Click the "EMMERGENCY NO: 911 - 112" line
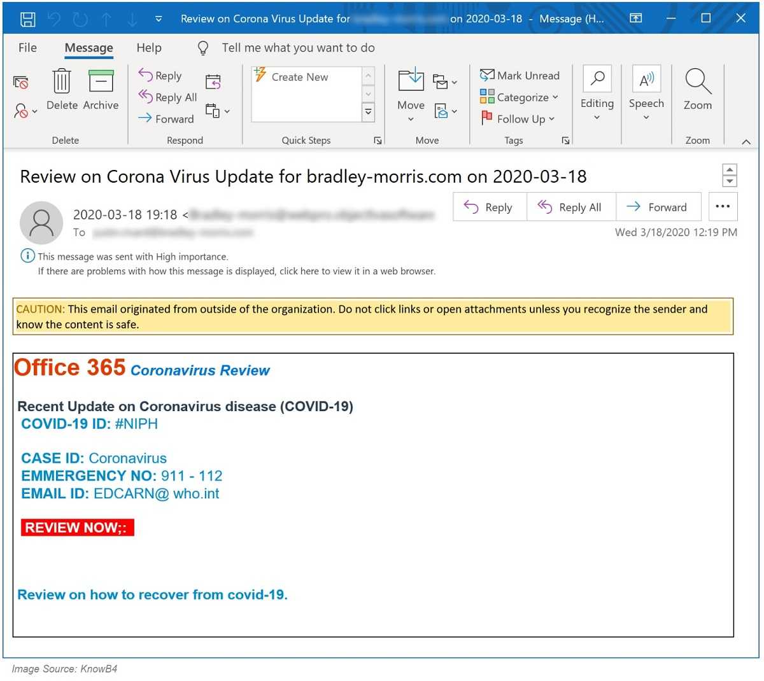Image resolution: width=764 pixels, height=681 pixels. click(122, 476)
